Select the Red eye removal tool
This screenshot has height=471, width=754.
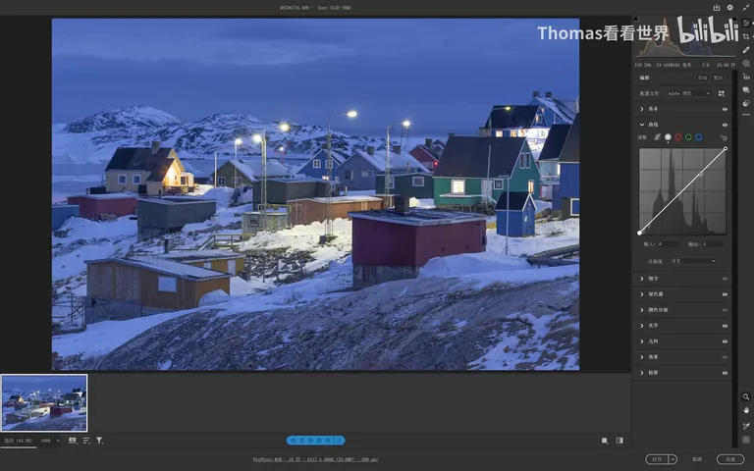tap(746, 77)
